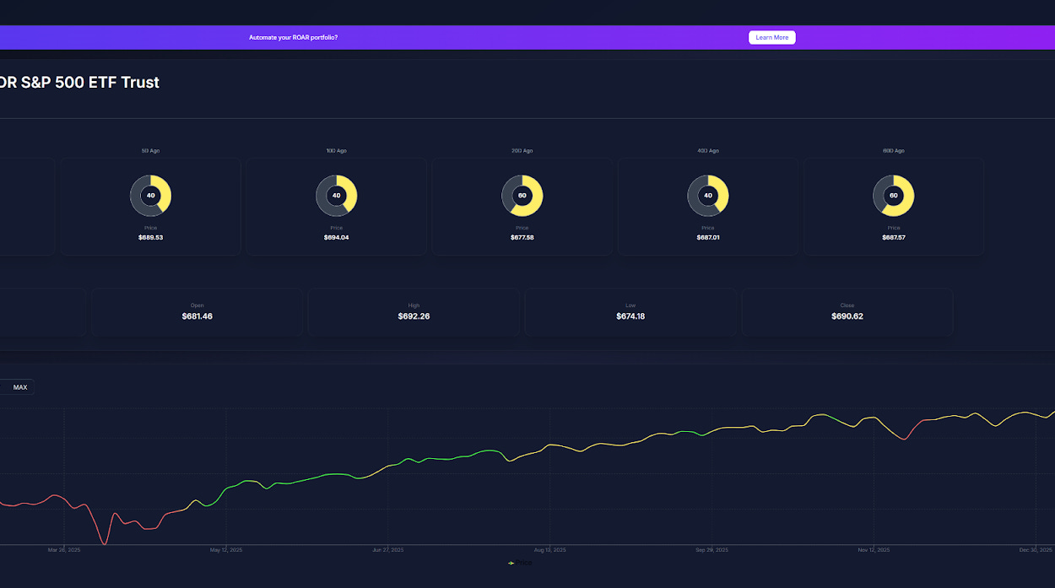Click the Sep 29, 2025 axis date
This screenshot has width=1055, height=588.
tap(711, 550)
